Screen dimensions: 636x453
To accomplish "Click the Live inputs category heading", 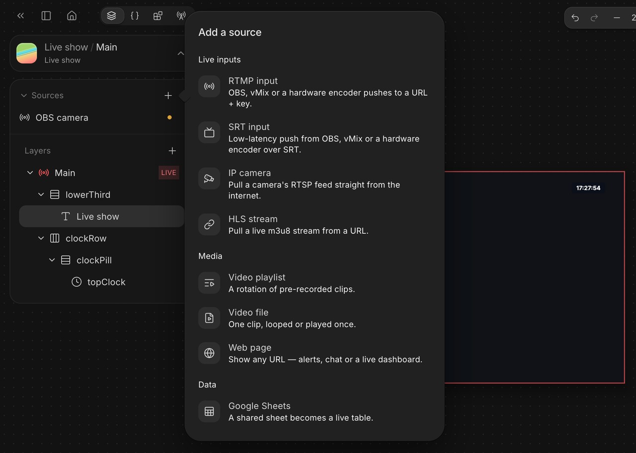I will point(220,60).
